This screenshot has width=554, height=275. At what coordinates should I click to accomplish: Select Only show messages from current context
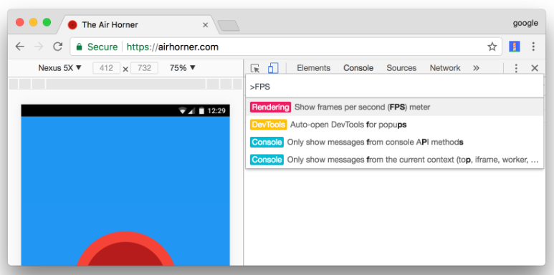pos(395,160)
